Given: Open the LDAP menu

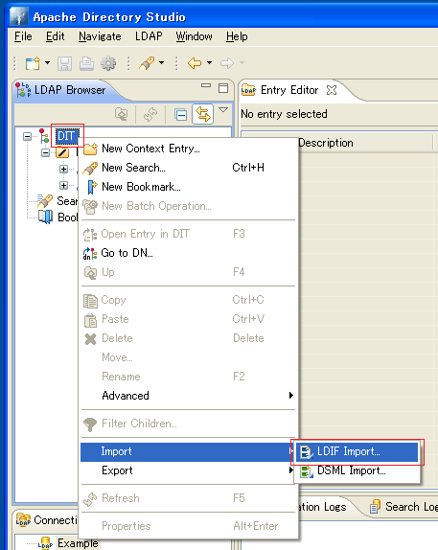Looking at the screenshot, I should (x=149, y=36).
